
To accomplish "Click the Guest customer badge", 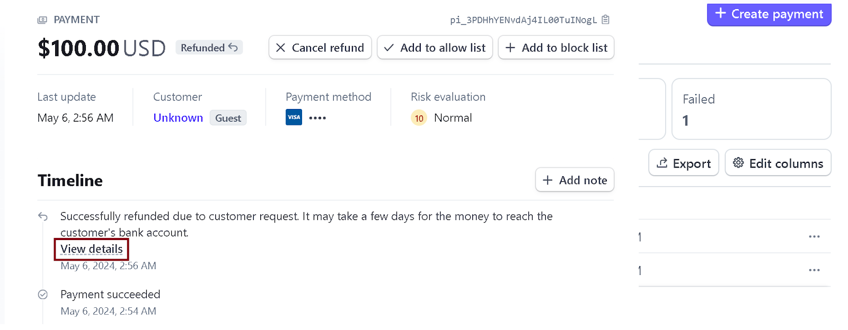I will 228,118.
